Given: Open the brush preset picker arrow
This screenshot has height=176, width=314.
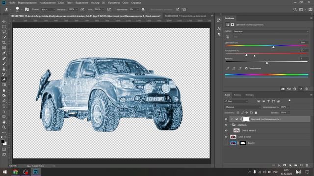Looking at the screenshot, I should [x=22, y=9].
